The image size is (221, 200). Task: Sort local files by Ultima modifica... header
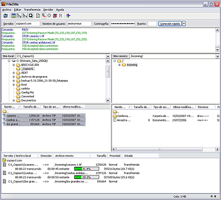pyautogui.click(x=73, y=107)
